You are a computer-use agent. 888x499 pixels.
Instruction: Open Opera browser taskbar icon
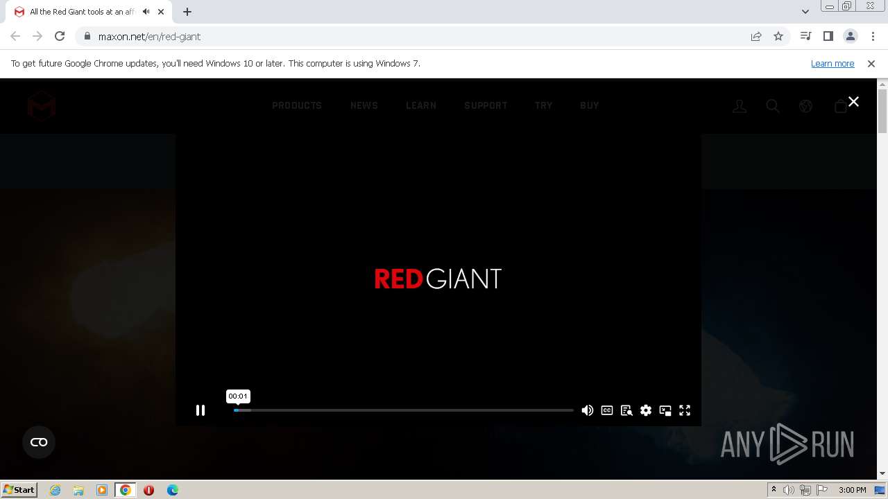(x=148, y=490)
